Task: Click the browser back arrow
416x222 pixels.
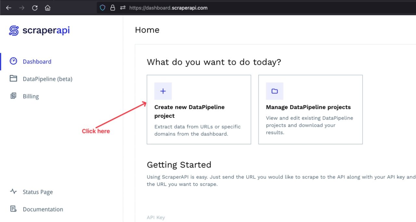Action: tap(9, 8)
